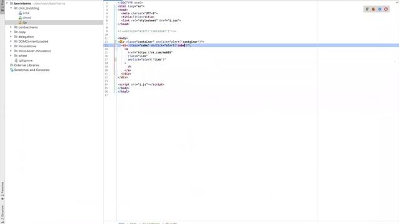Open preview in Chrome browser icon
The width and height of the screenshot is (399, 224).
(367, 9)
